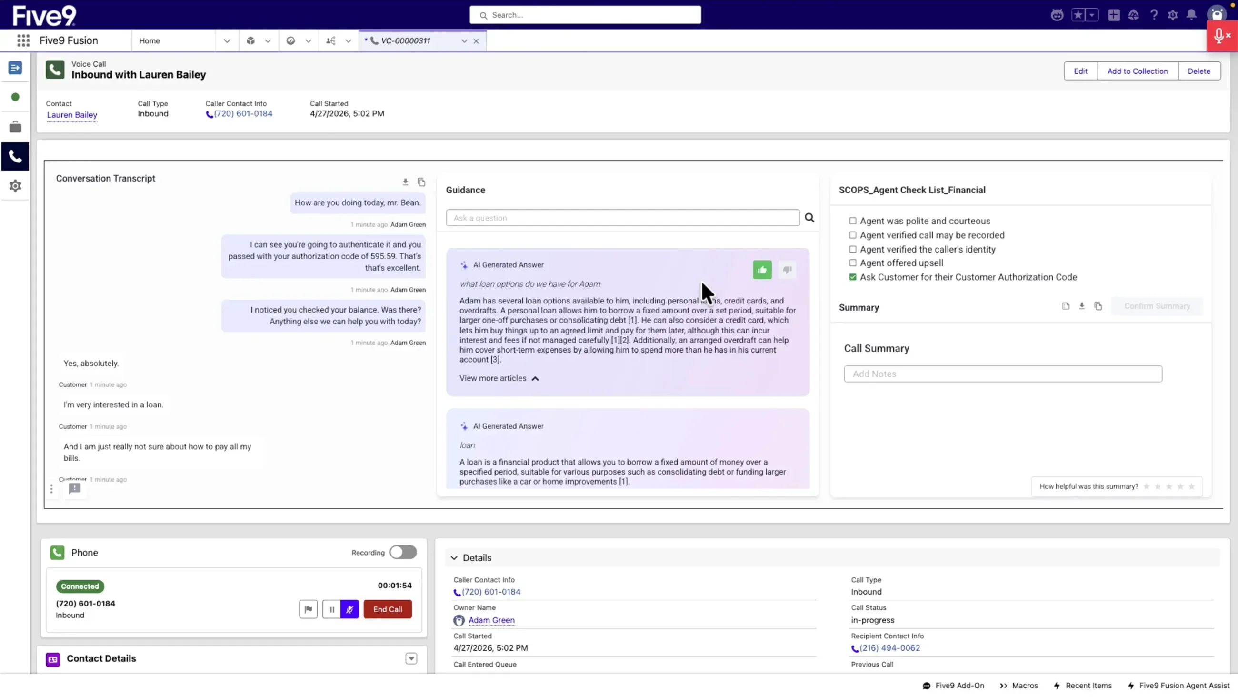Check 'Agent verified the caller's identity'
Viewport: 1238px width, 697px height.
(x=853, y=249)
